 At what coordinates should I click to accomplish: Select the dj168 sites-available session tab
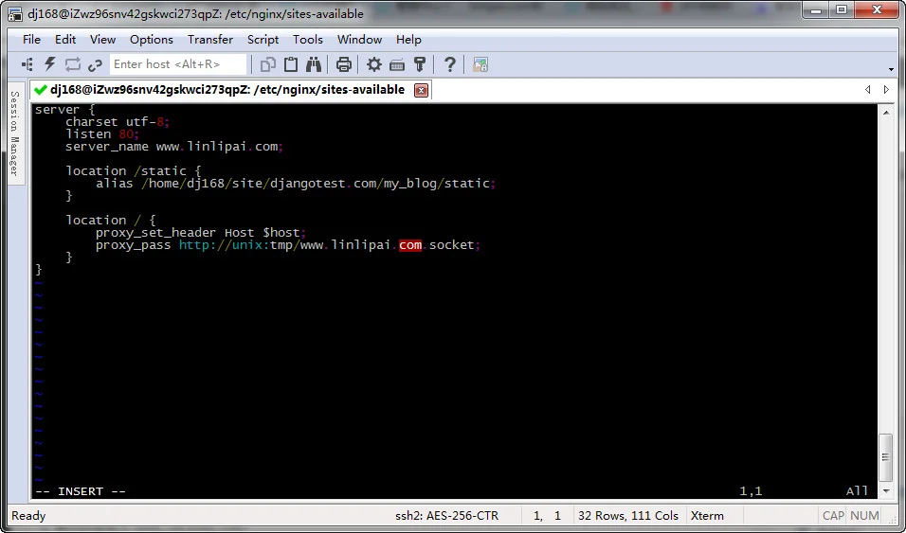pos(227,90)
